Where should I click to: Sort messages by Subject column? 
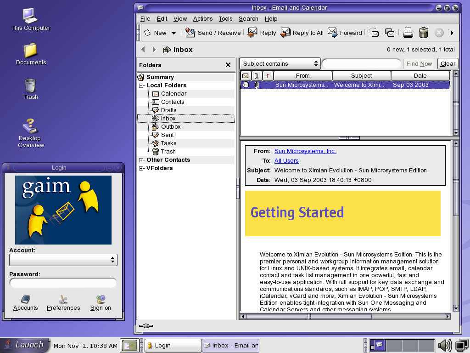[362, 76]
